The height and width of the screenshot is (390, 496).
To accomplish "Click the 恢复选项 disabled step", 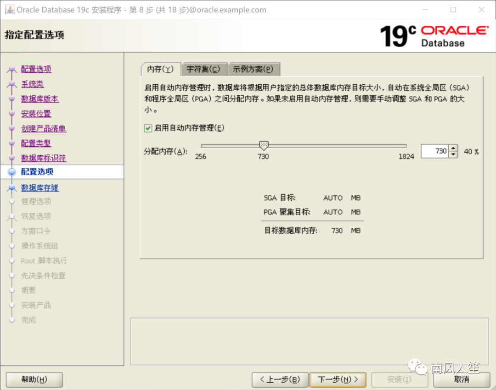I will 36,216.
